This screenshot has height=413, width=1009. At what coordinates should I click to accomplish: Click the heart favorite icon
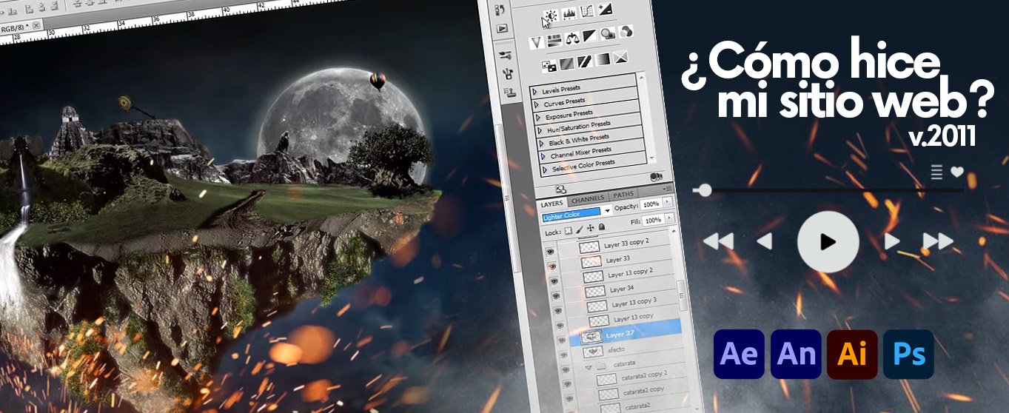pyautogui.click(x=957, y=172)
